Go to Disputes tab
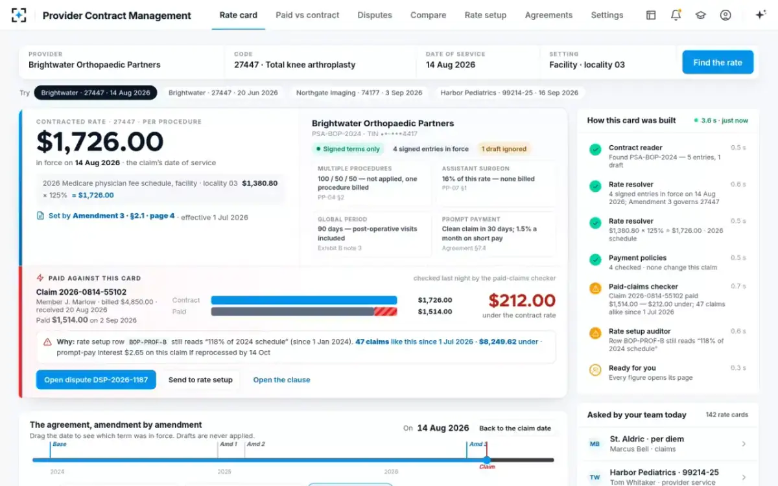The image size is (778, 486). [375, 15]
